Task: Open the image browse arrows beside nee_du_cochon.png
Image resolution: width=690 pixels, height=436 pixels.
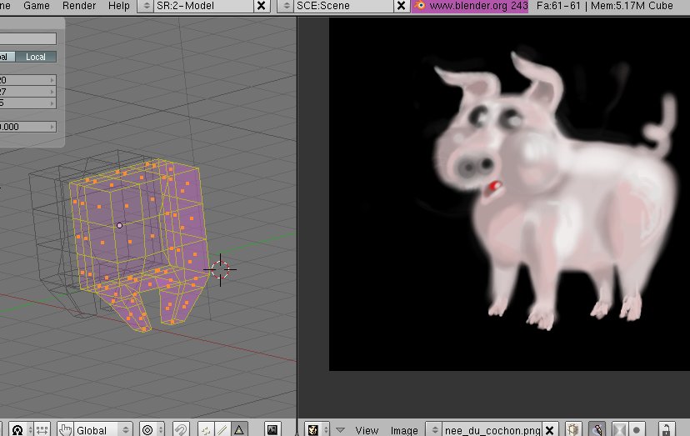Action: click(x=434, y=429)
